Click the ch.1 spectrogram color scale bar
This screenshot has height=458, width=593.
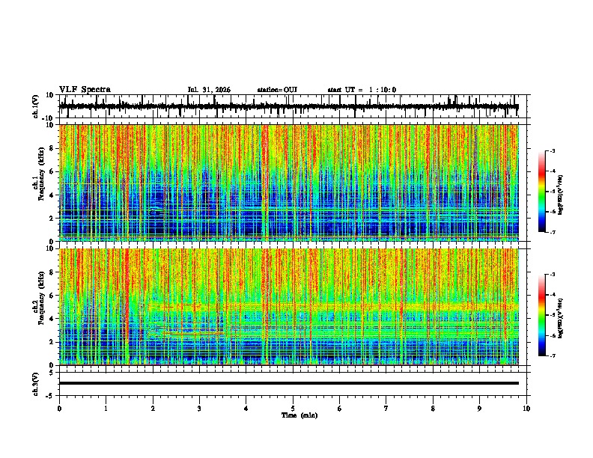(542, 192)
